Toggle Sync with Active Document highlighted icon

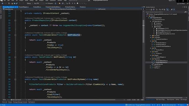click(167, 9)
